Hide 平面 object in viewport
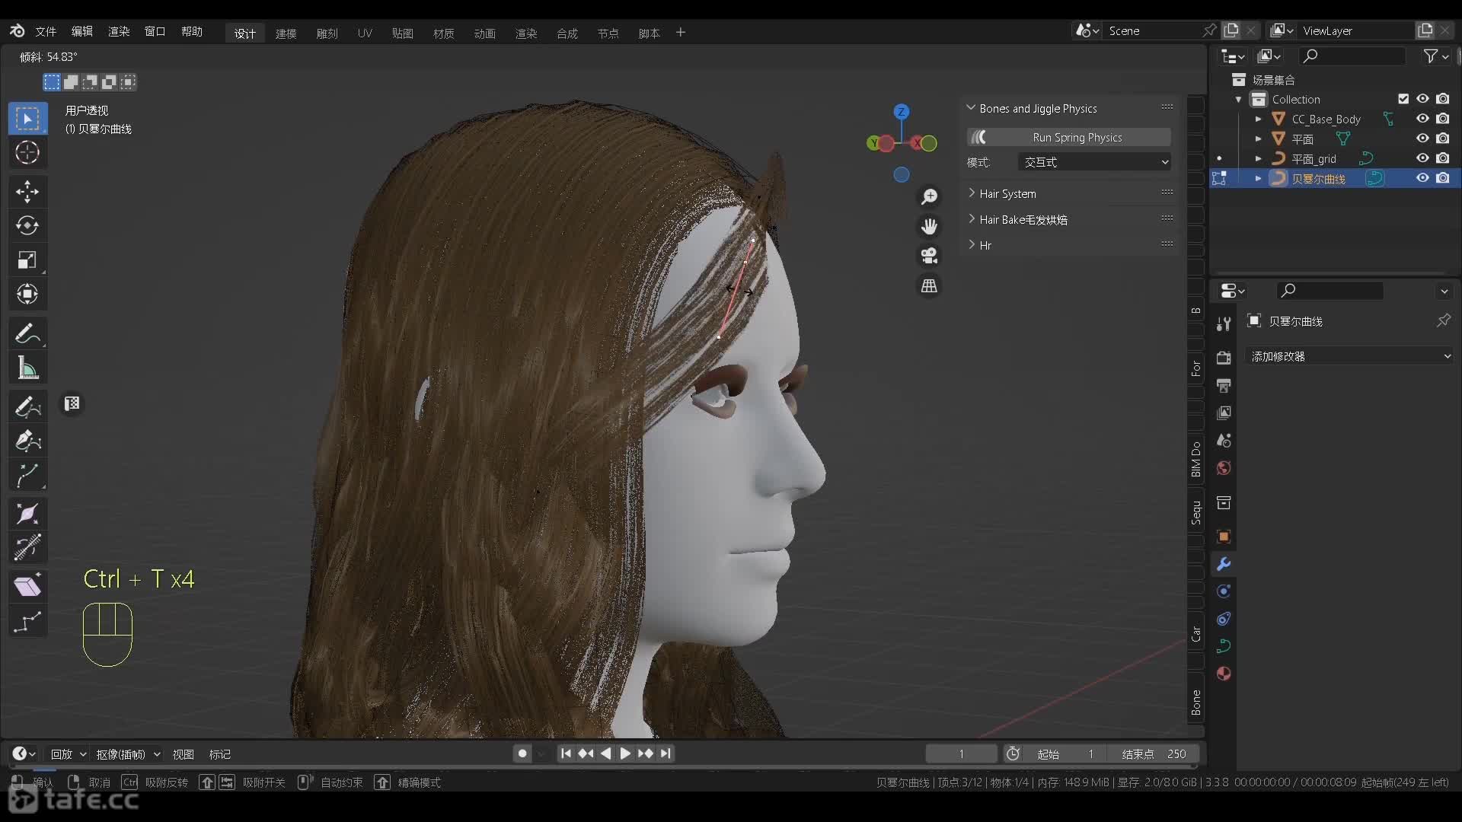Screen dimensions: 1462x822 click(x=1422, y=139)
